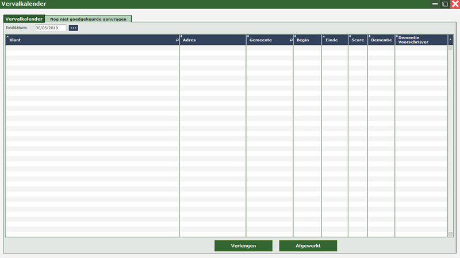Click the vertical scrollbar of the table
Screen dimensions: 460x258
pos(450,138)
